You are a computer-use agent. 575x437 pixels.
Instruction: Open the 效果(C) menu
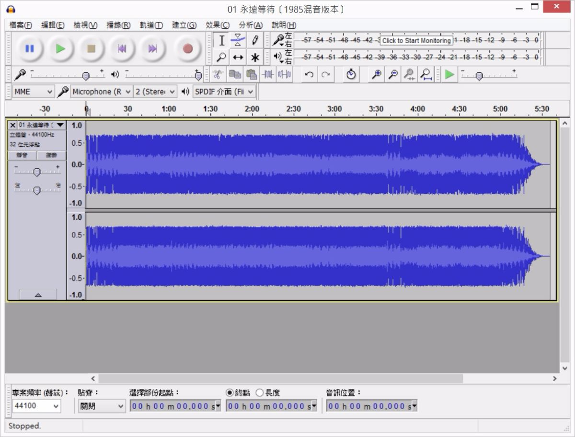[218, 25]
